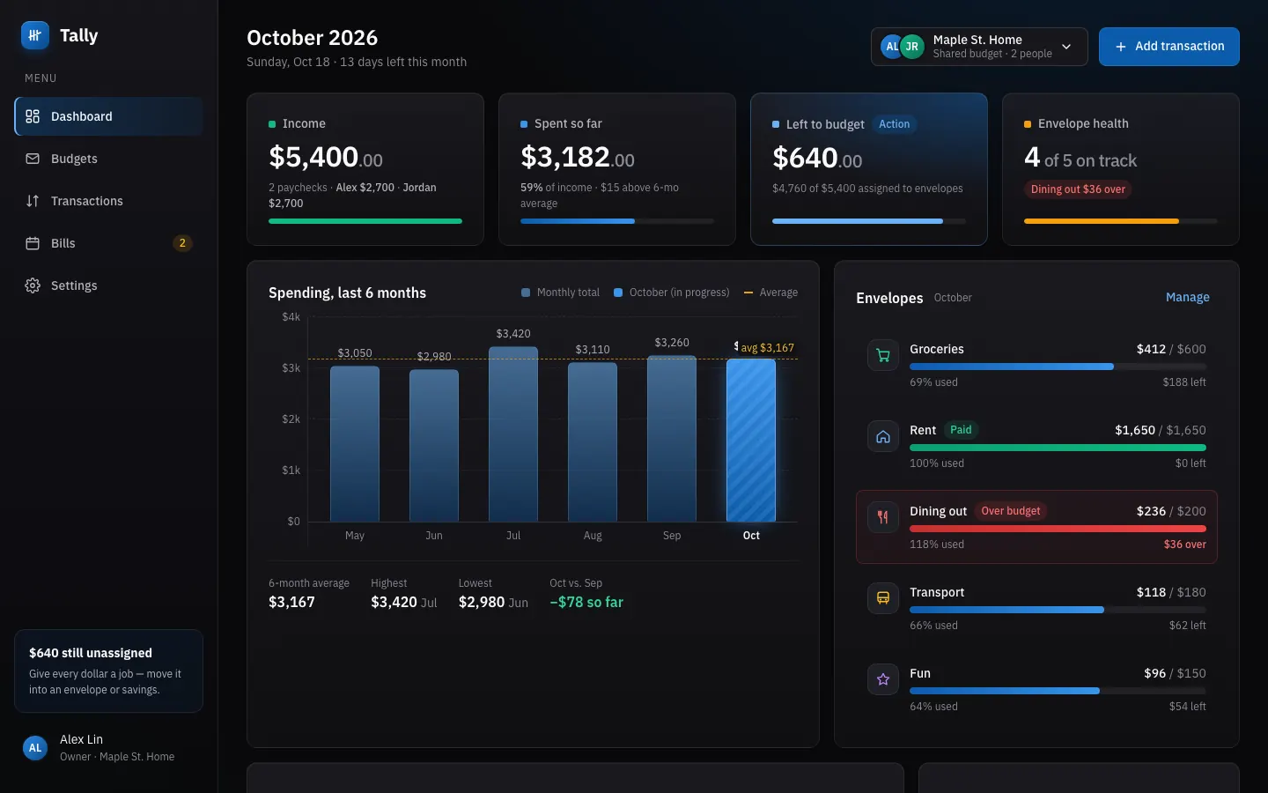Click the Spent so far progress bar

tap(617, 221)
